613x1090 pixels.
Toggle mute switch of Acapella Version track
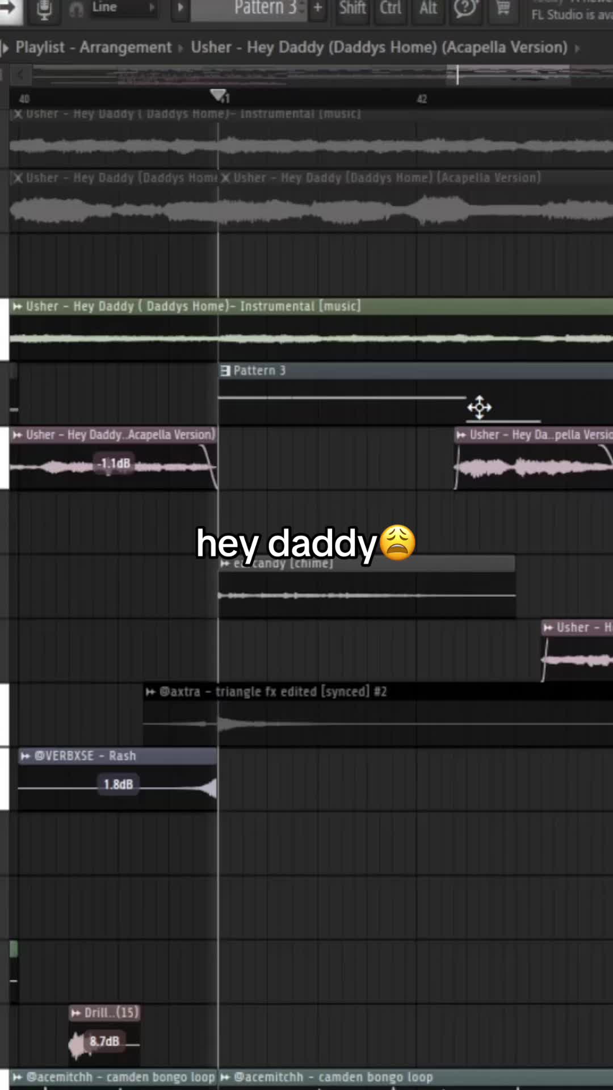(4, 458)
